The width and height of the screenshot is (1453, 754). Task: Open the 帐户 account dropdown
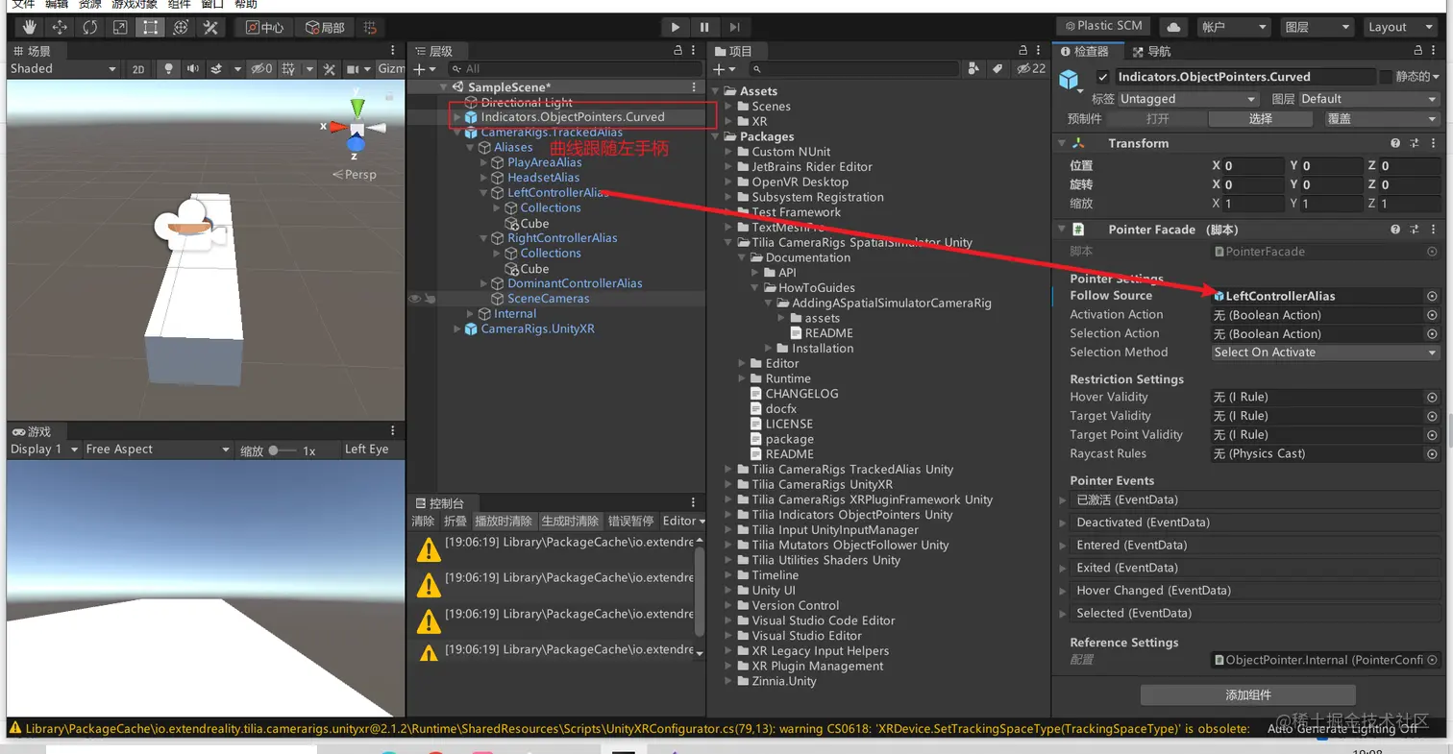1234,27
